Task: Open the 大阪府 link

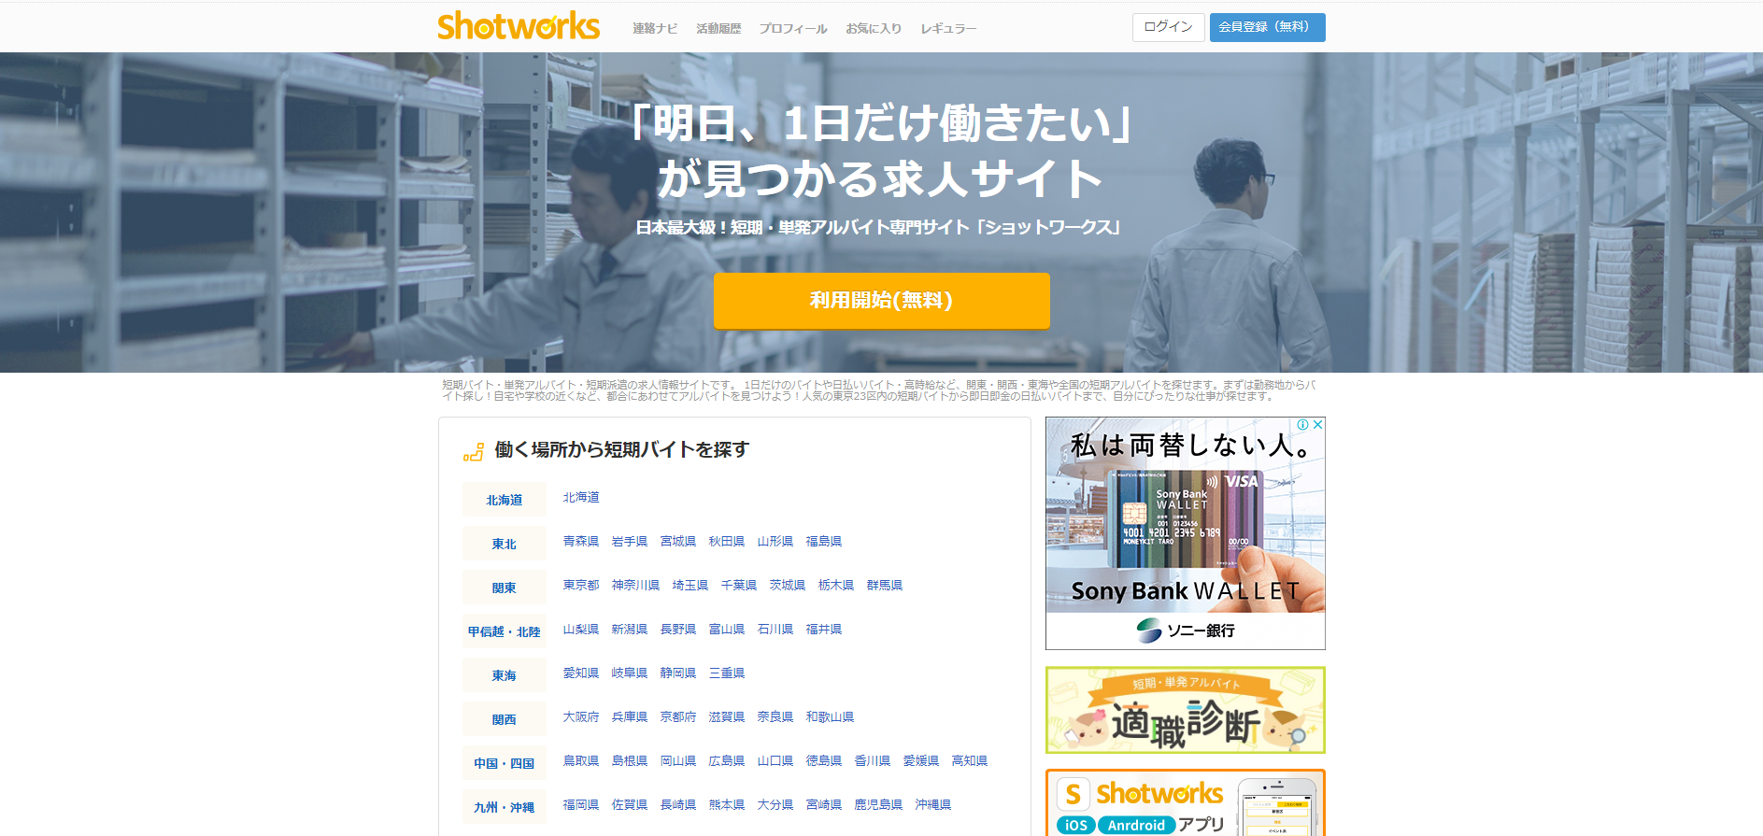Action: coord(581,716)
